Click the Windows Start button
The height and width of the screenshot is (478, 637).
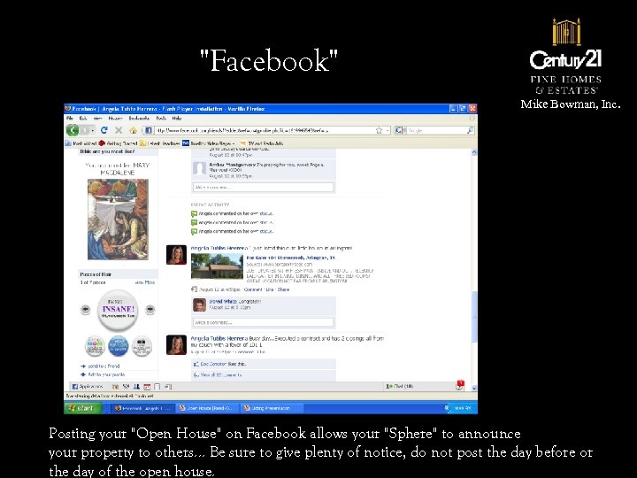pos(82,408)
